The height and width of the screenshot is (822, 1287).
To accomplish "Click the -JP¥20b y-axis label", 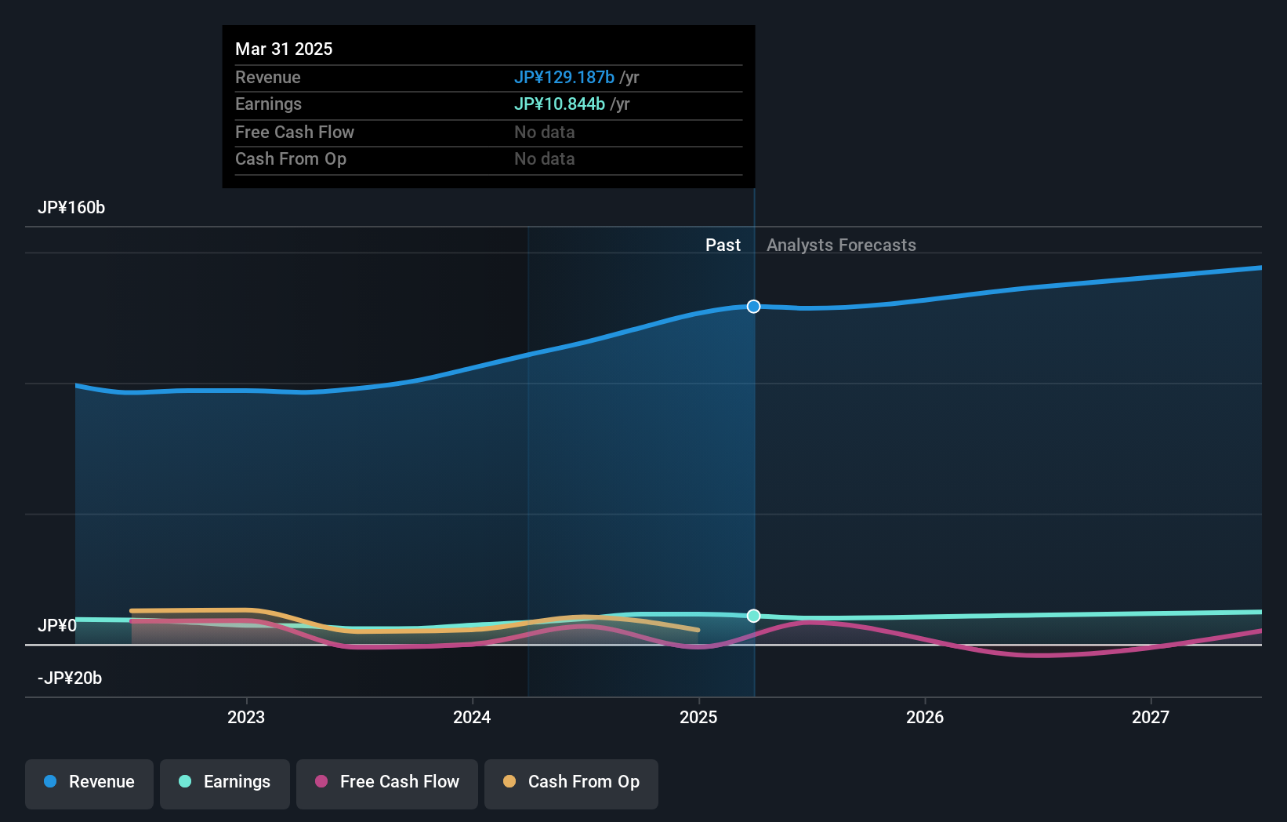I will pos(70,678).
